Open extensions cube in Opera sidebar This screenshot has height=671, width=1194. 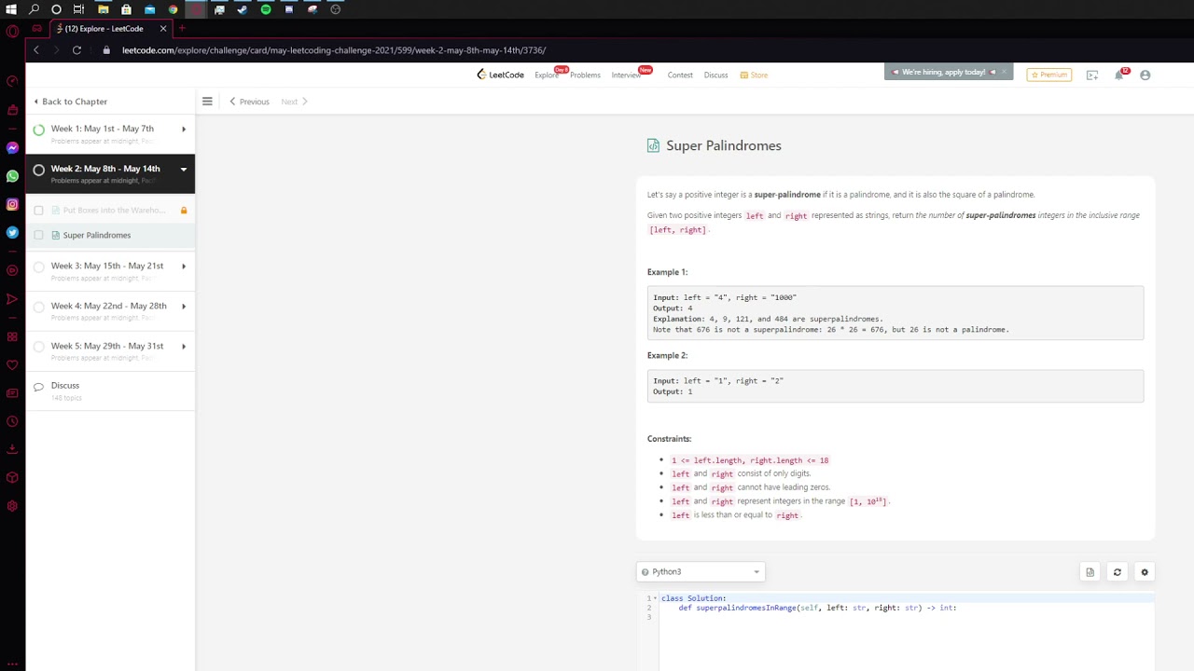(12, 477)
